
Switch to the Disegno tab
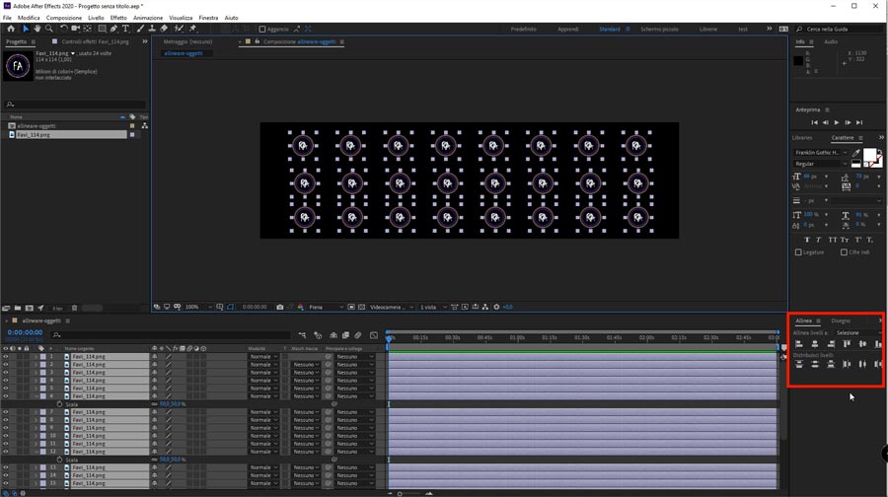pos(841,320)
